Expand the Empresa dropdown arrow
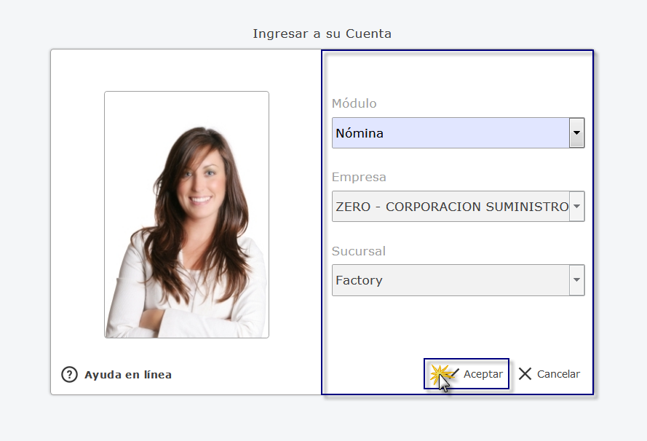Screen dimensions: 647x441 [x=576, y=207]
